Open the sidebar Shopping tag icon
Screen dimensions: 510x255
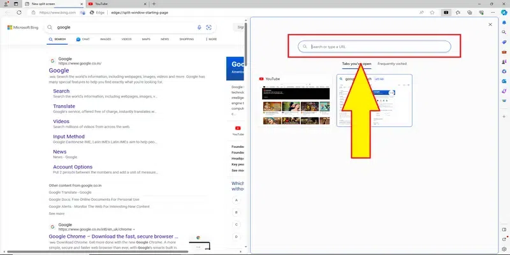click(504, 42)
